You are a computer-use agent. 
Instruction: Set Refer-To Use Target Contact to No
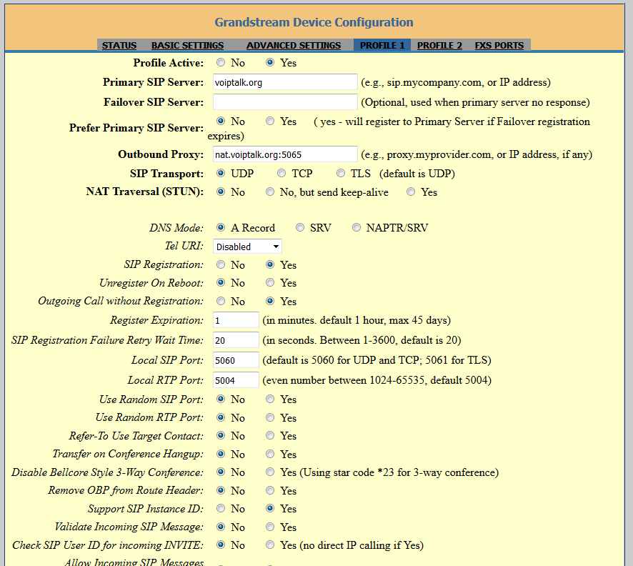coord(221,435)
